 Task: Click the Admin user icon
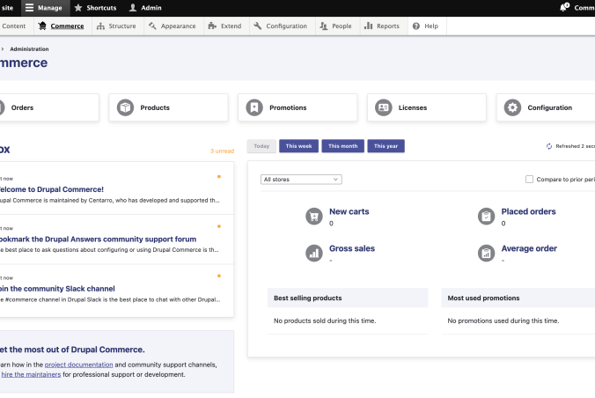pyautogui.click(x=133, y=8)
